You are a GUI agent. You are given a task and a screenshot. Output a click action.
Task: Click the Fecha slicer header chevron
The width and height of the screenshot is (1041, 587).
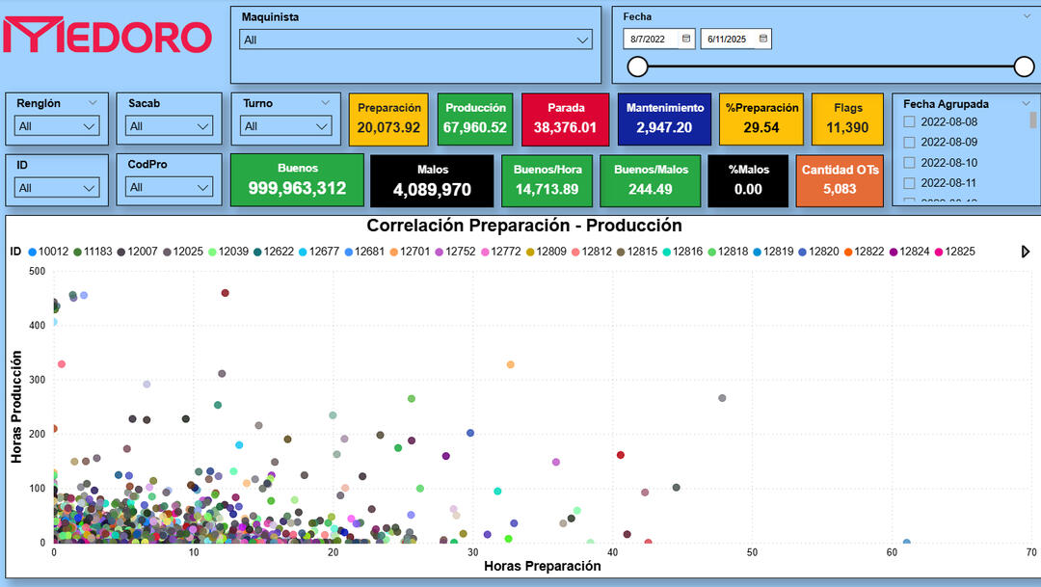point(1027,15)
